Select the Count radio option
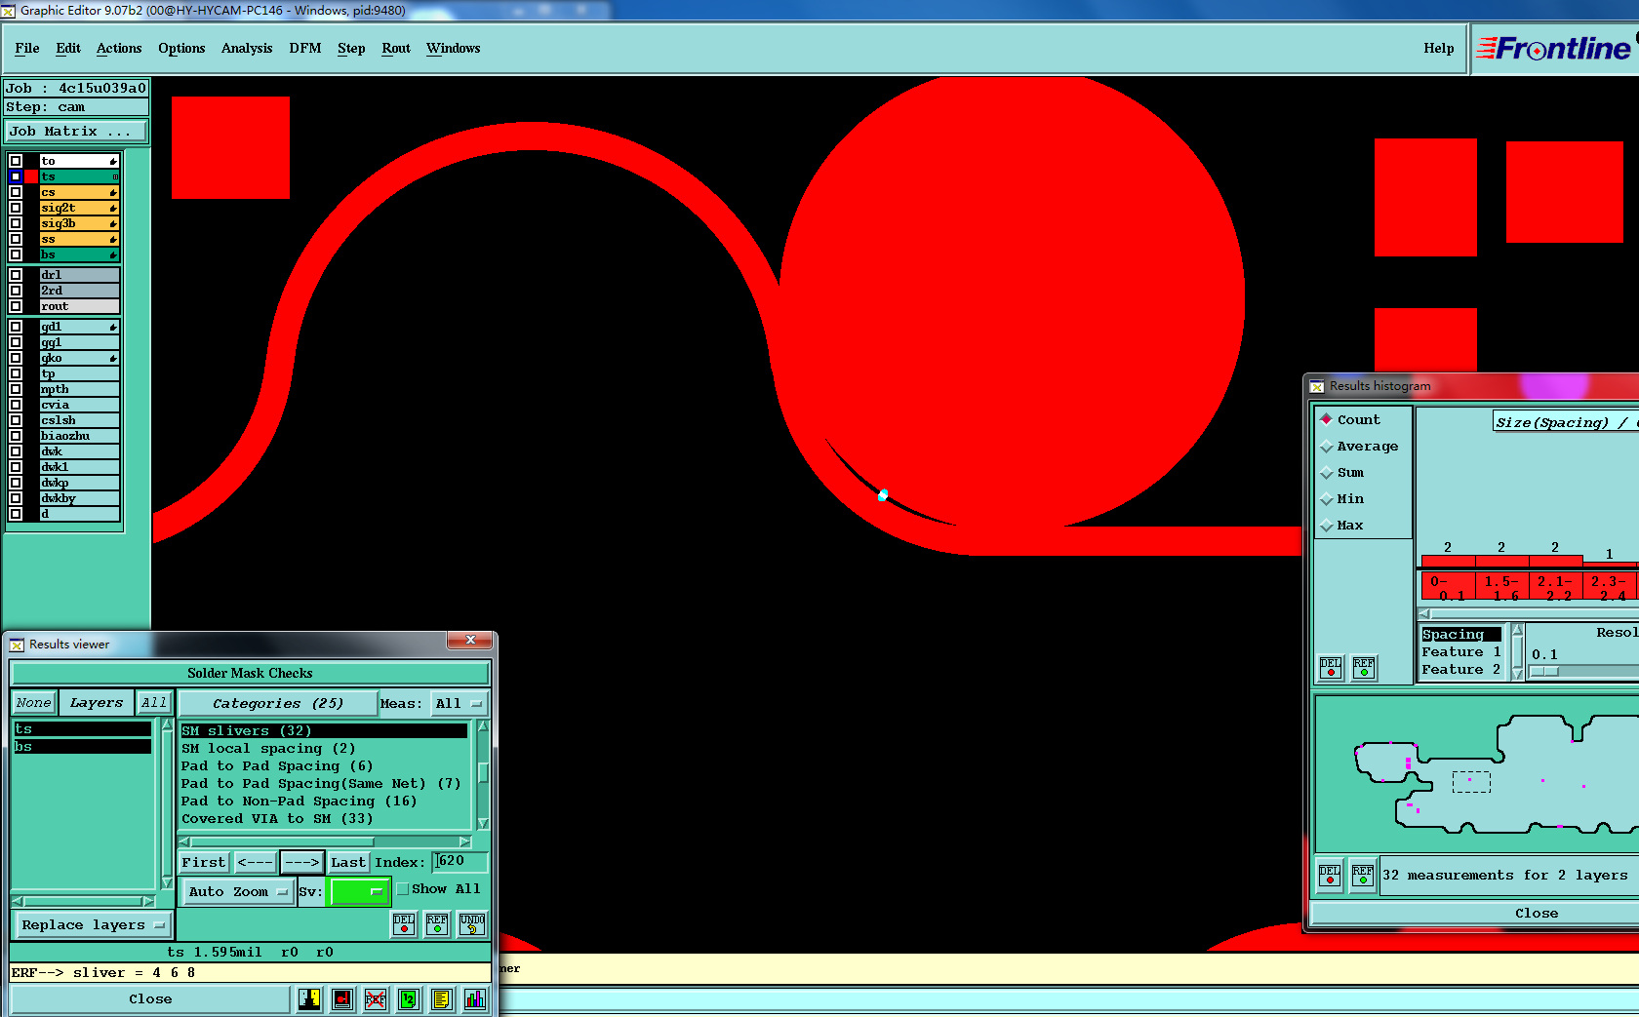Image resolution: width=1639 pixels, height=1017 pixels. click(1327, 419)
